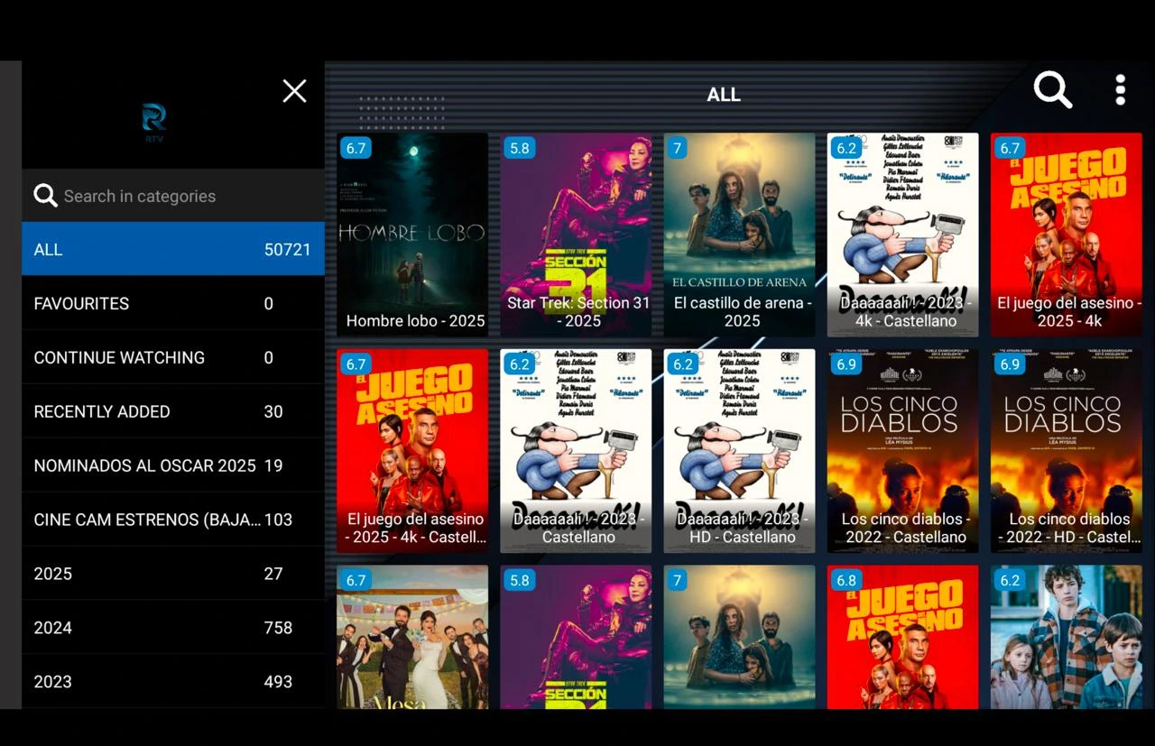Open El castillo de arena - 2025 poster
The image size is (1155, 746).
tap(739, 235)
